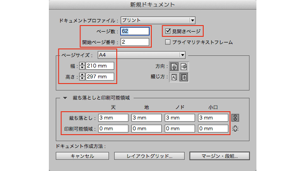This screenshot has height=171, width=307.
Task: Click 裁ち落とし ノド field
Action: pos(180,118)
